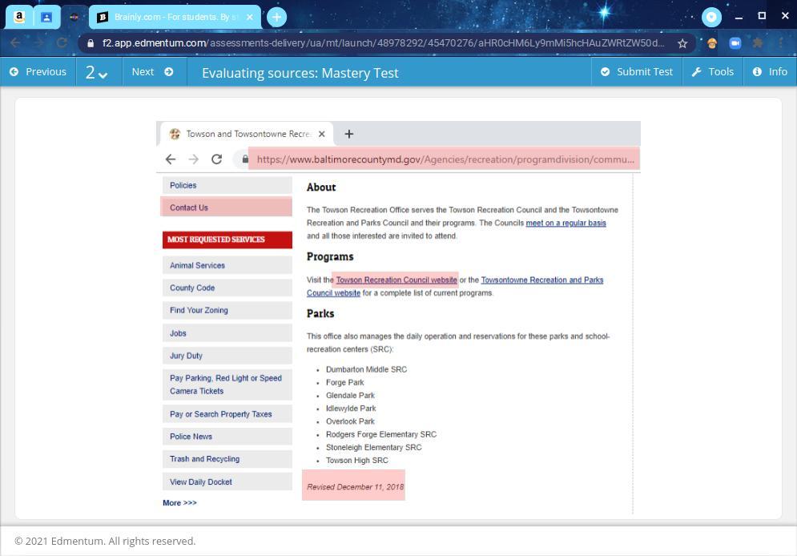Click the embedded page's plus new-tab icon
Image resolution: width=797 pixels, height=556 pixels.
(x=348, y=134)
